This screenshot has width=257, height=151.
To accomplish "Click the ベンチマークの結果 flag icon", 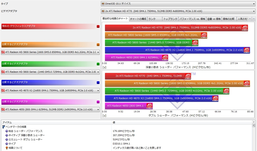I will pos(4,127).
